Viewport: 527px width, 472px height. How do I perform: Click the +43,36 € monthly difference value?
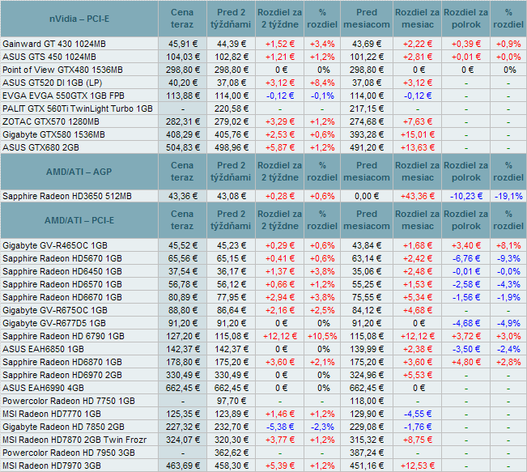click(x=418, y=196)
